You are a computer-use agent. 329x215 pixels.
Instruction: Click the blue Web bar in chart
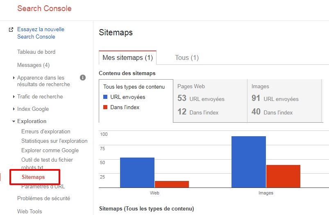click(x=137, y=173)
